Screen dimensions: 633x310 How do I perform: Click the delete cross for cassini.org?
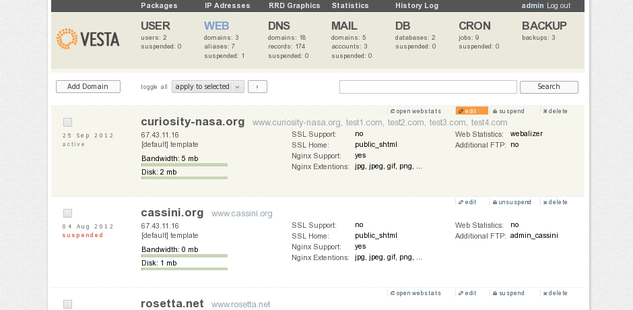555,202
